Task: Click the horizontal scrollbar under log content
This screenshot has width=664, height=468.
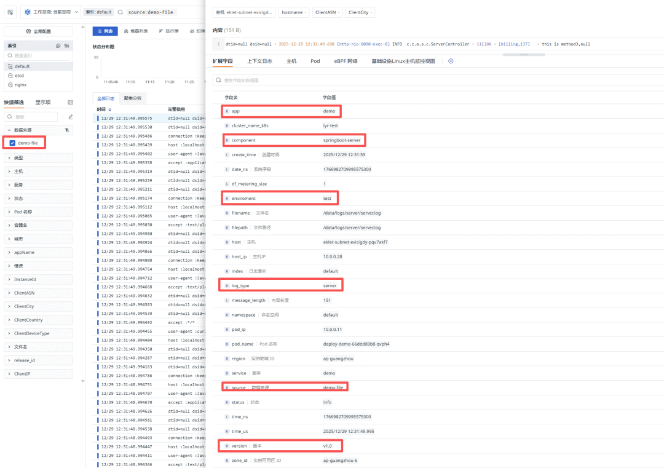Action: (523, 55)
